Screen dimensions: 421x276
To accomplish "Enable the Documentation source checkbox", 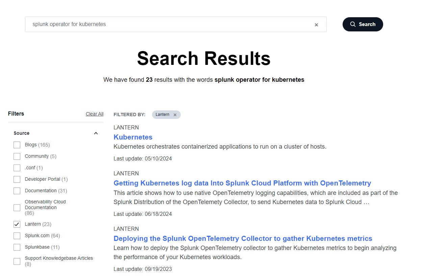I will coord(17,191).
